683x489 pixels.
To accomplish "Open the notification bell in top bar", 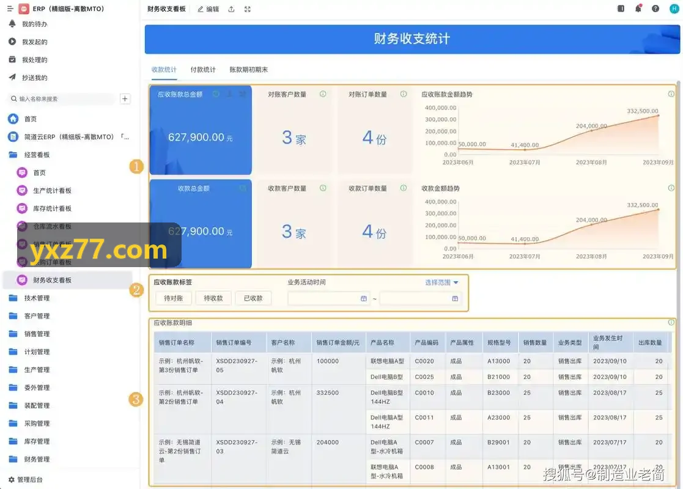I will click(638, 9).
